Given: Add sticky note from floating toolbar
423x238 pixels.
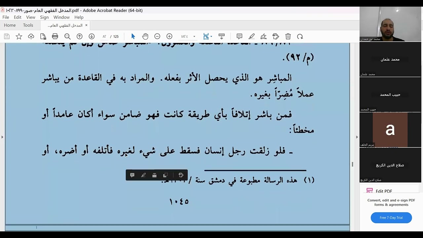Looking at the screenshot, I should (x=132, y=175).
